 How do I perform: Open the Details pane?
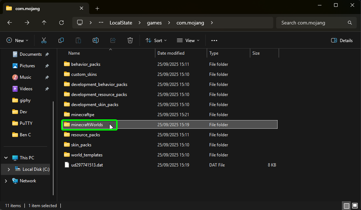coord(341,40)
